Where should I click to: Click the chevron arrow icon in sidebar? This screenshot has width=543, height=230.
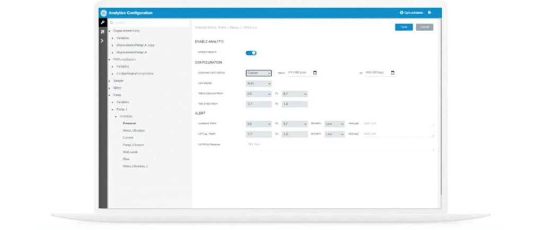103,41
